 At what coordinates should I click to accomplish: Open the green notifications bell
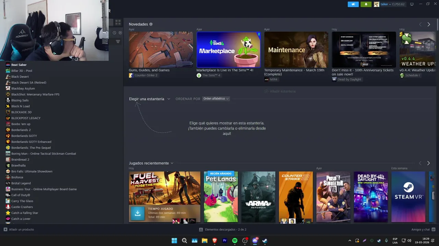coord(366,4)
